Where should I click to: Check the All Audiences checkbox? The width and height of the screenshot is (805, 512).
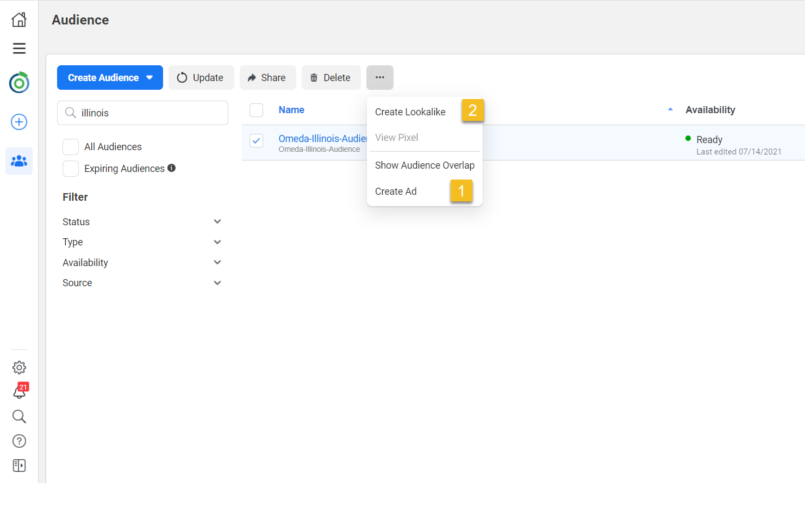[71, 147]
